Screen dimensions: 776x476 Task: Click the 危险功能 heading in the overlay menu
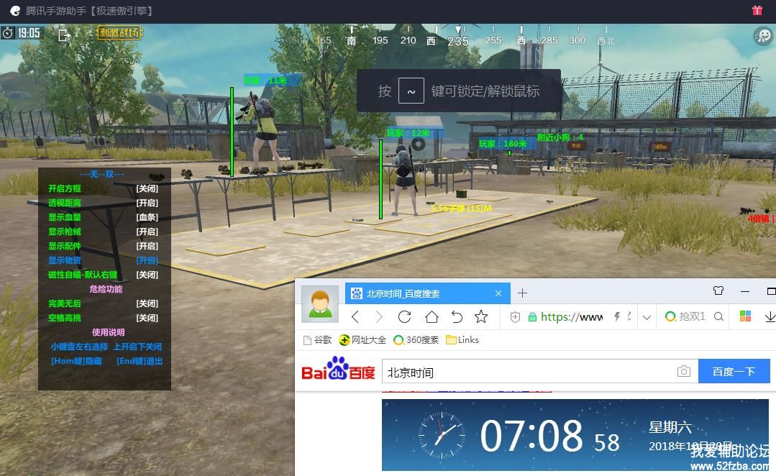(x=106, y=289)
